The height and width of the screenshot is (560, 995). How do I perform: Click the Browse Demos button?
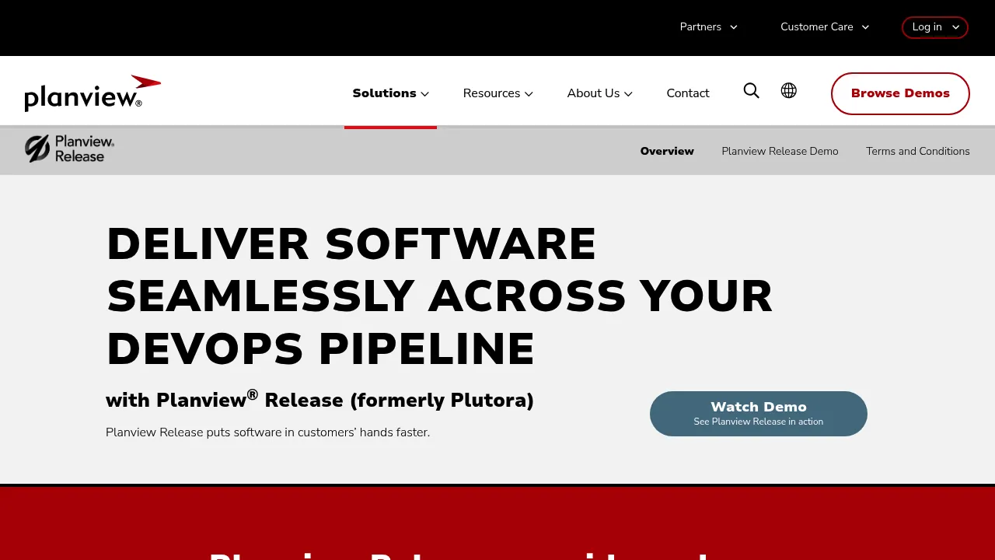900,93
